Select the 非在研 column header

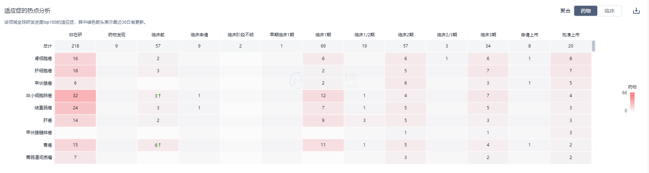click(x=76, y=35)
